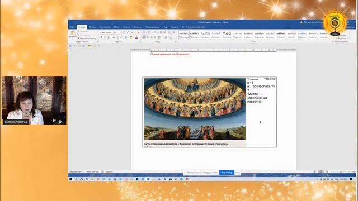Apply the red font color

pyautogui.click(x=136, y=37)
